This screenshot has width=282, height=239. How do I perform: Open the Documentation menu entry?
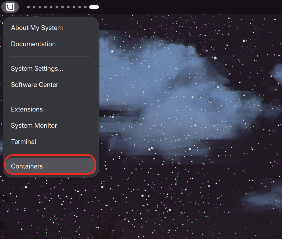pos(51,44)
